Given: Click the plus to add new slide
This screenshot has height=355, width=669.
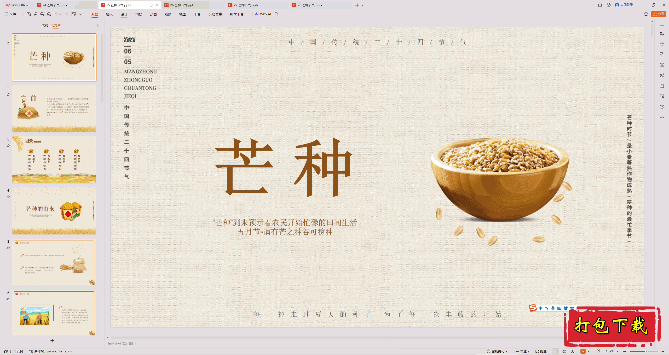Looking at the screenshot, I should click(52, 341).
